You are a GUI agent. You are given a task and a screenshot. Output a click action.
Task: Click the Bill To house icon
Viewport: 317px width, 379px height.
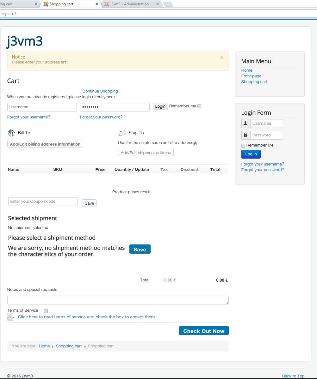11,133
